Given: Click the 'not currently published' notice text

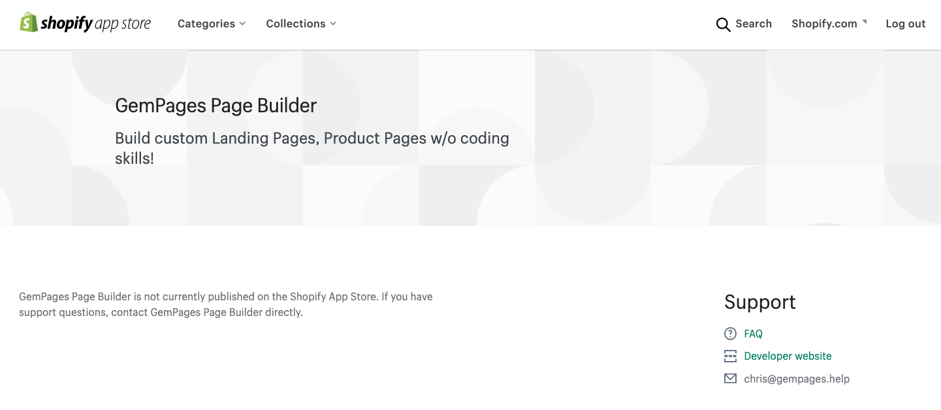Looking at the screenshot, I should (226, 304).
